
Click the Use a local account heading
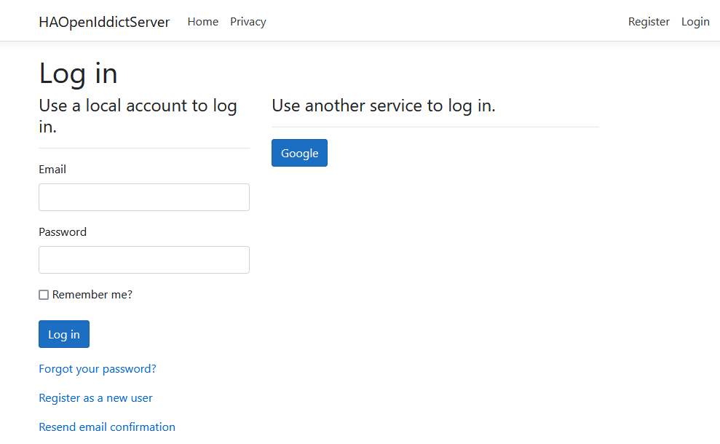(x=138, y=115)
